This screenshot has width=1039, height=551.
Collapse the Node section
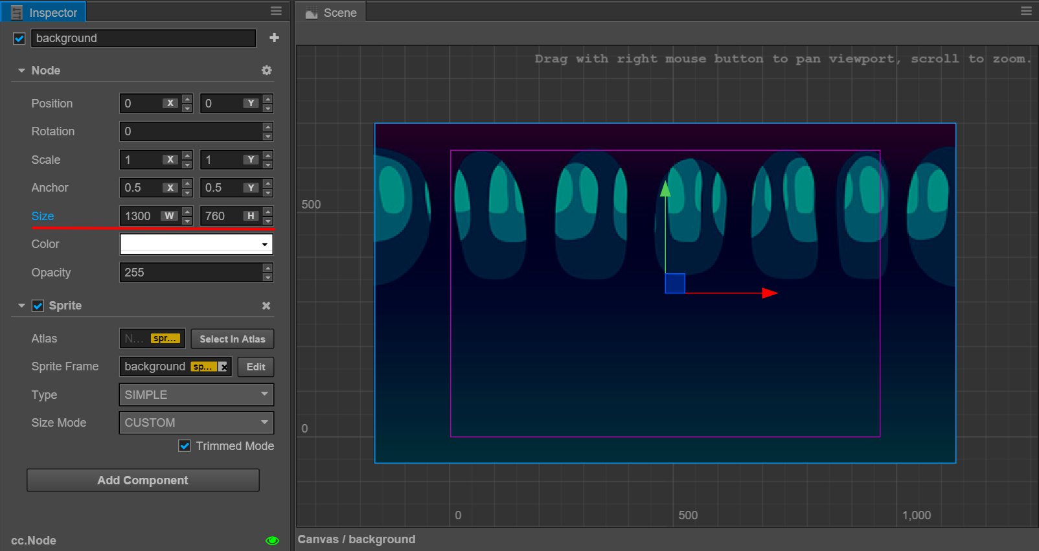[x=21, y=70]
